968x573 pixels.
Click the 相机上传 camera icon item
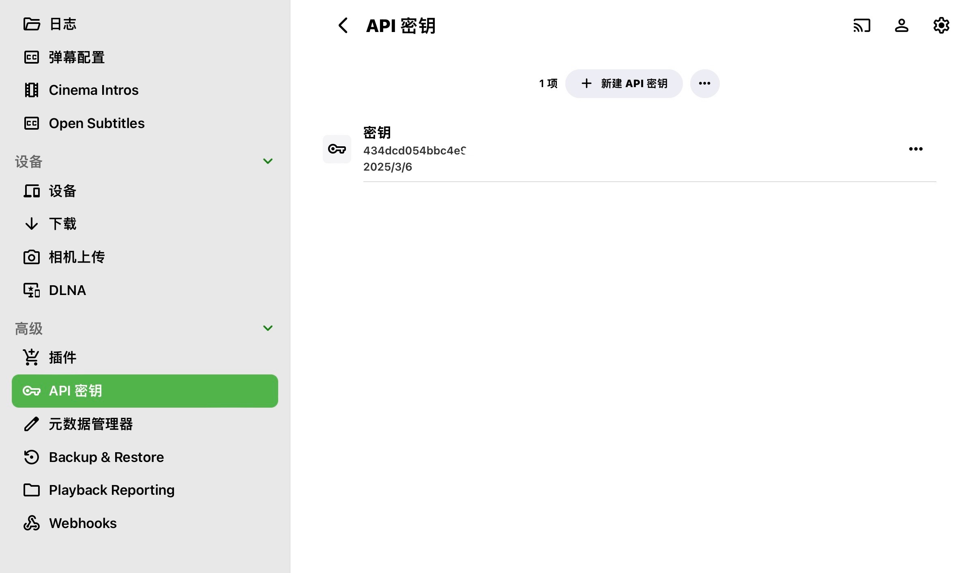coord(77,257)
